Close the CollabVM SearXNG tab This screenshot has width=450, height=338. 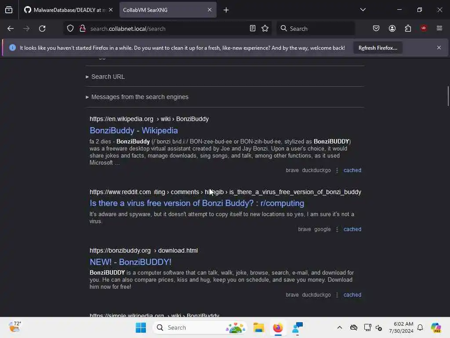coord(210,10)
